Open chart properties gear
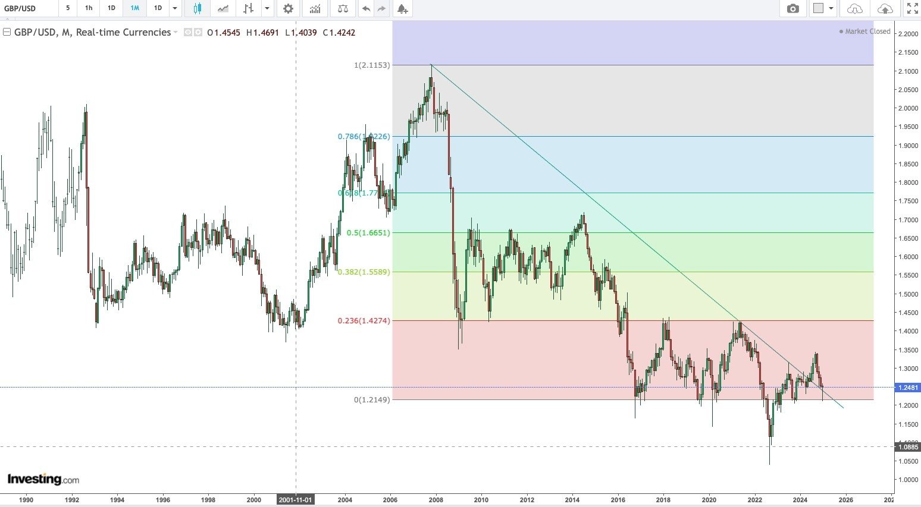 [x=288, y=8]
